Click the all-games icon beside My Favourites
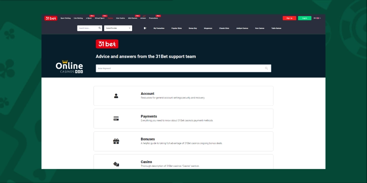 pyautogui.click(x=145, y=28)
